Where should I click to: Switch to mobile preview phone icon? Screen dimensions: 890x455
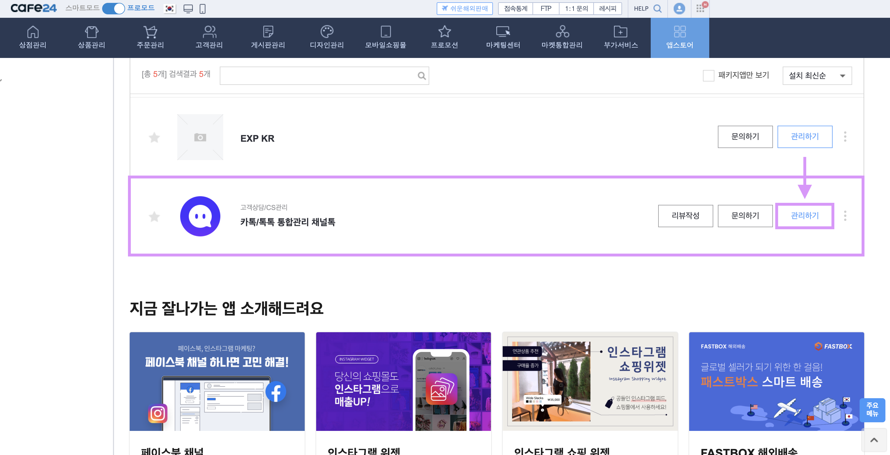click(x=203, y=9)
